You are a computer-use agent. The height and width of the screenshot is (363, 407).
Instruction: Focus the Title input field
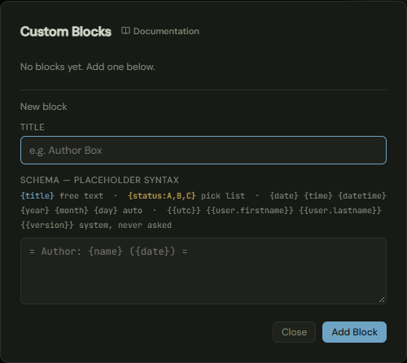[x=203, y=150]
